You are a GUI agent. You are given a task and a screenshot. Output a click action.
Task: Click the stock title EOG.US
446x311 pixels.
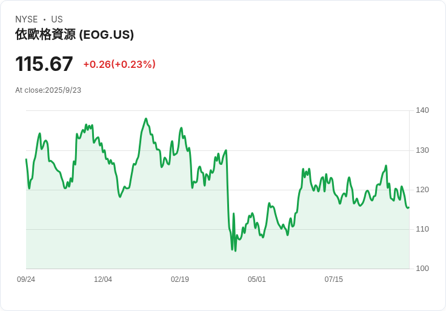click(75, 35)
